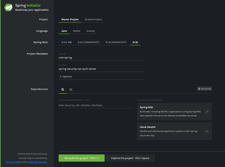Click the Cloud OAuth2 dependency title
Image resolution: width=225 pixels, height=167 pixels.
[147, 127]
